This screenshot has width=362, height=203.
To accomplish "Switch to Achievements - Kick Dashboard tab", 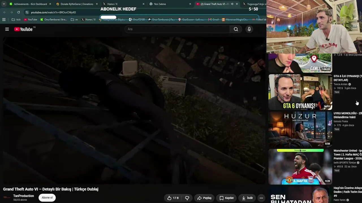I will pyautogui.click(x=30, y=4).
